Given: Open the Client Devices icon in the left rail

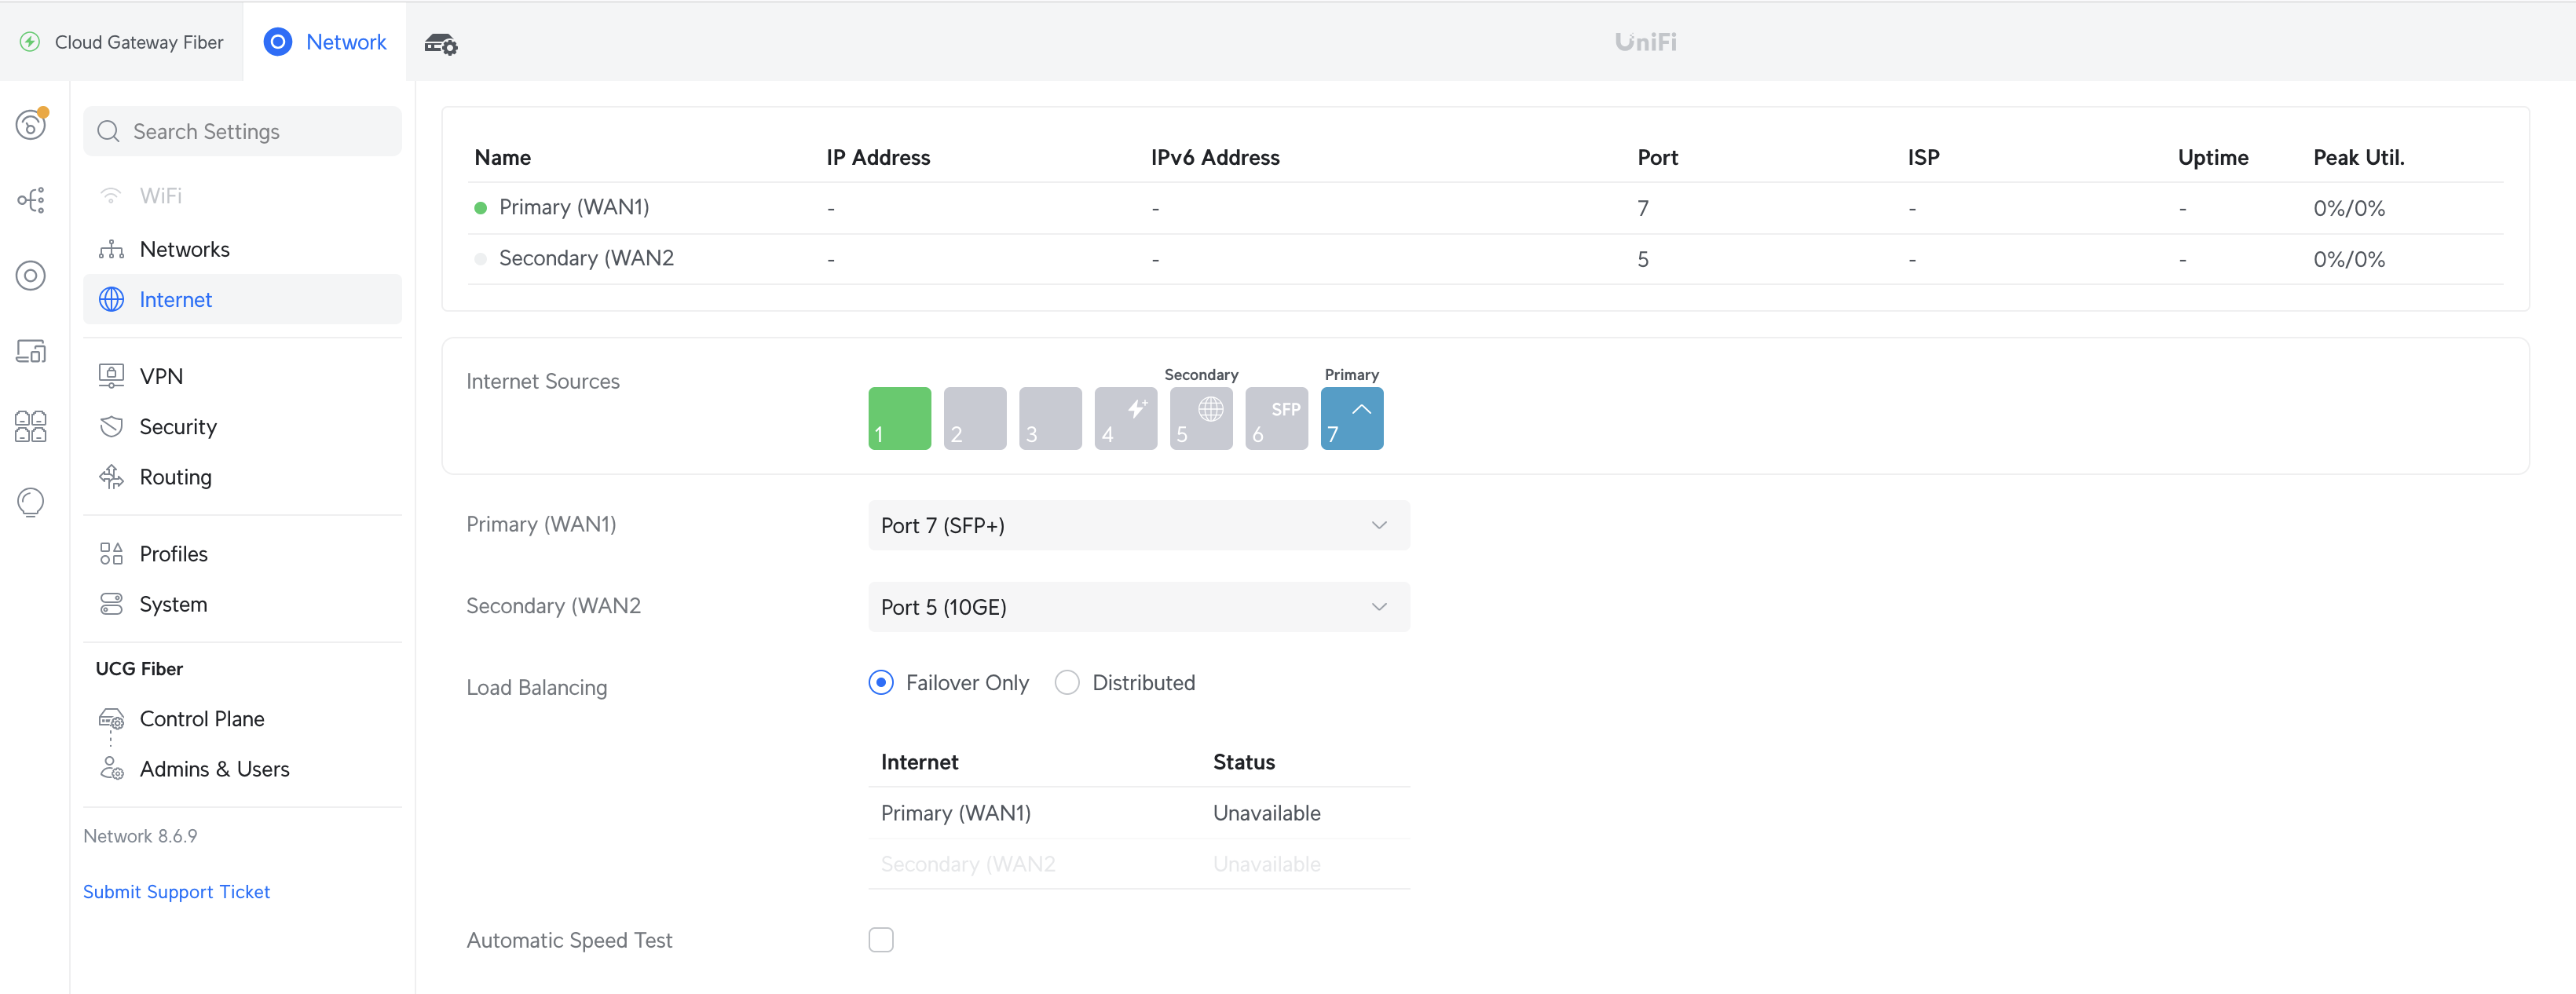Looking at the screenshot, I should click(x=31, y=351).
